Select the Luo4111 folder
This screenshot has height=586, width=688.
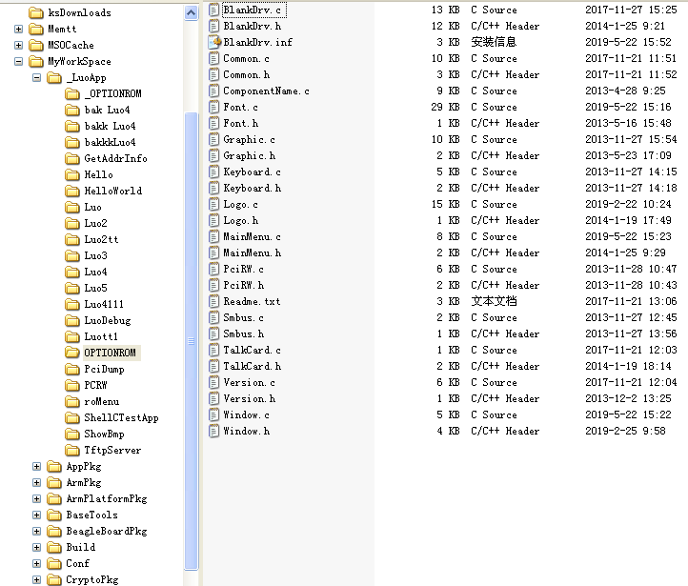tap(104, 304)
